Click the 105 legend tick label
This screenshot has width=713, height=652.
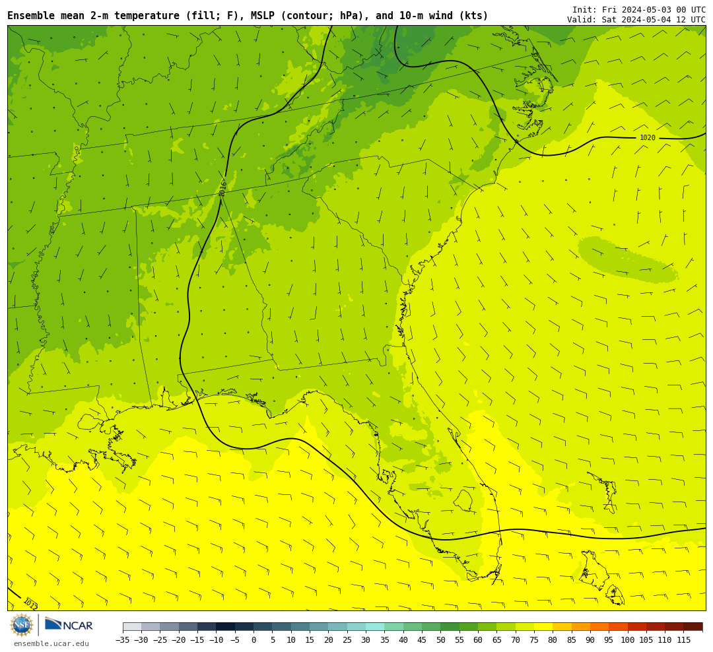coord(646,639)
